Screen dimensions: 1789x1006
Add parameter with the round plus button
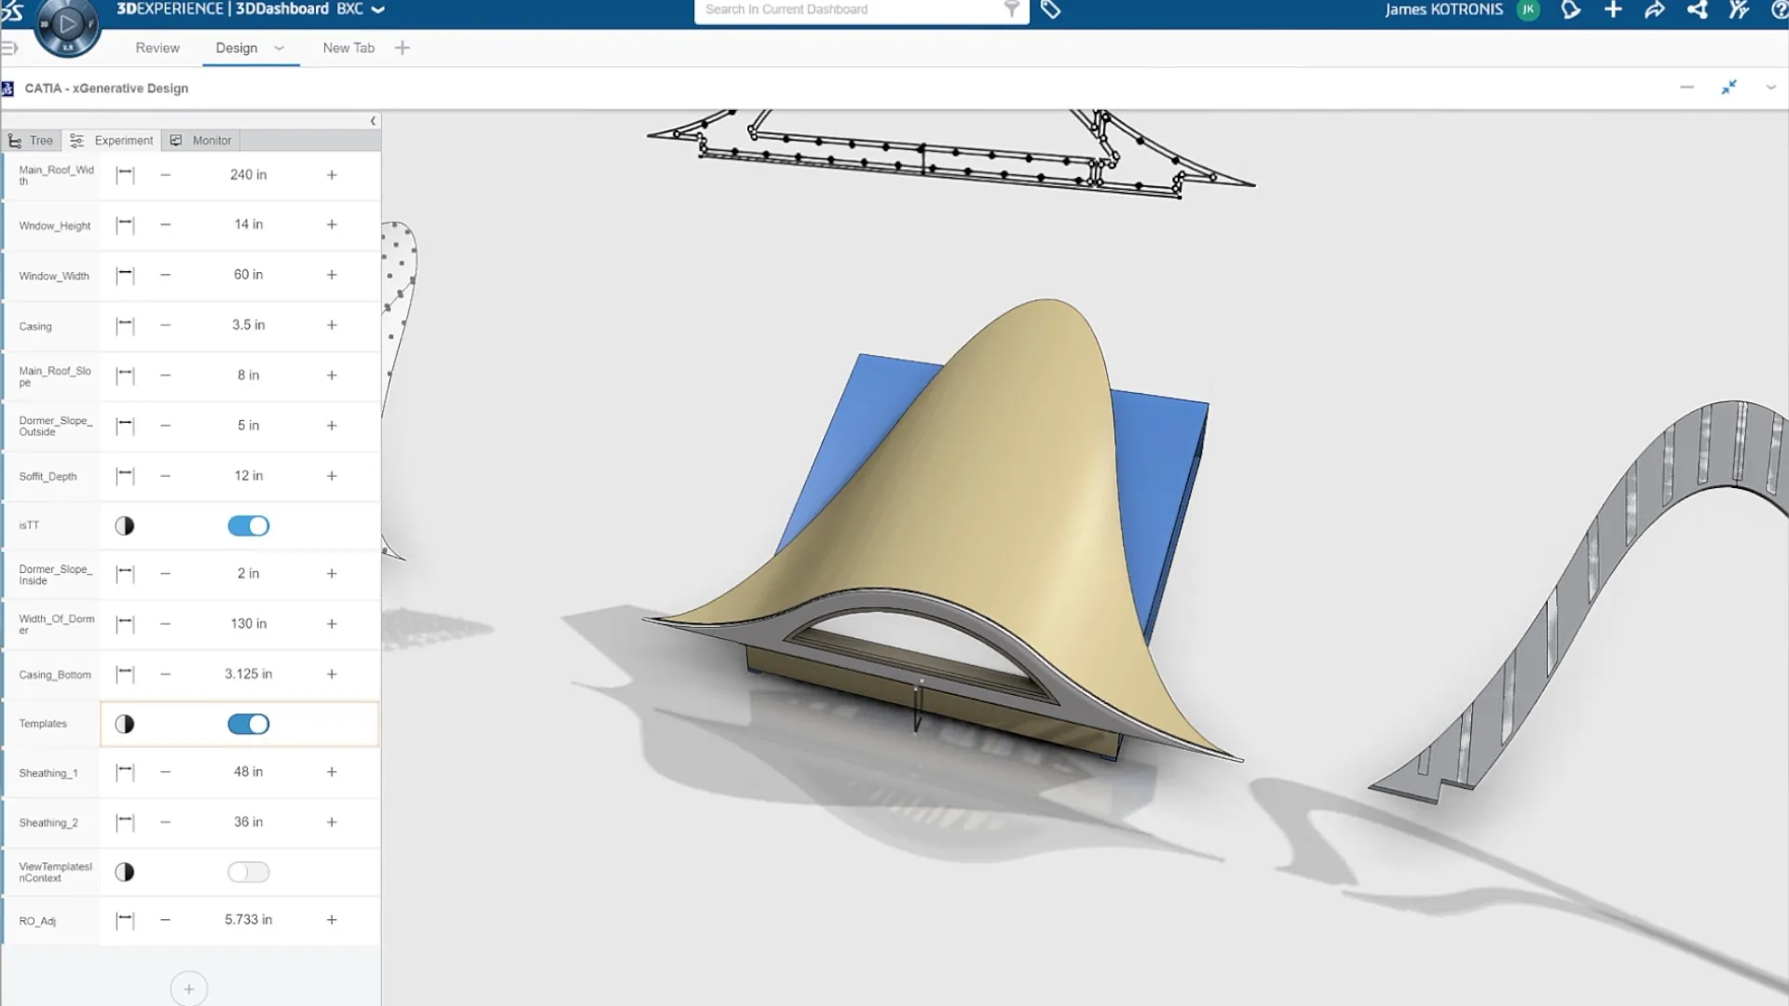(189, 988)
